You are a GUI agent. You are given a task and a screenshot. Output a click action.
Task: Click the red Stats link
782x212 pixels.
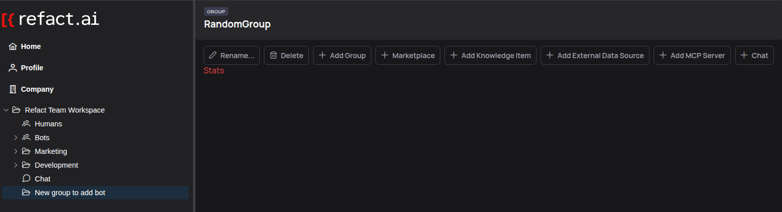point(214,70)
